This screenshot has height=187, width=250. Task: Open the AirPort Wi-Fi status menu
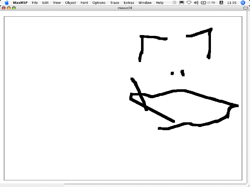pyautogui.click(x=189, y=3)
